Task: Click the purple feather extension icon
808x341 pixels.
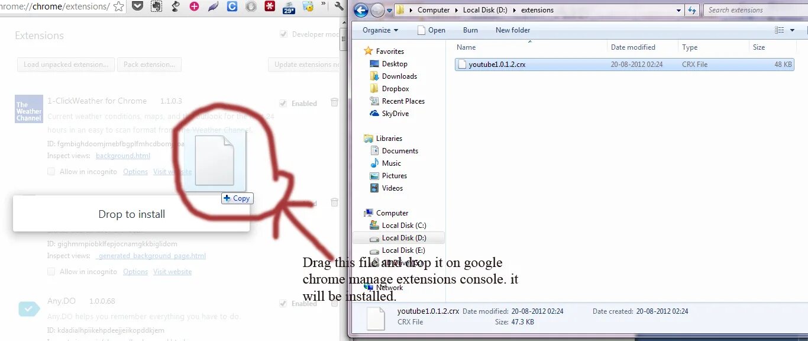Action: pyautogui.click(x=213, y=7)
